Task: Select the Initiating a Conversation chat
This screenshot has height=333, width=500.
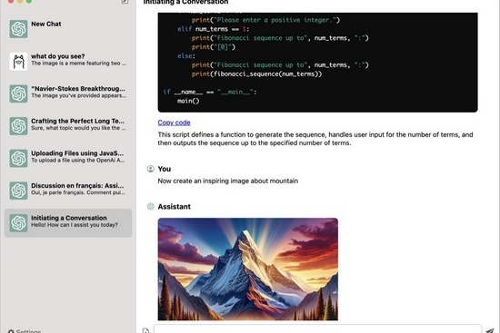Action: 68,223
